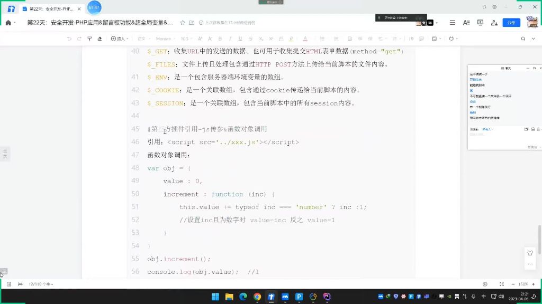Open the alignment dropdown
The height and width of the screenshot is (304, 542).
[382, 39]
